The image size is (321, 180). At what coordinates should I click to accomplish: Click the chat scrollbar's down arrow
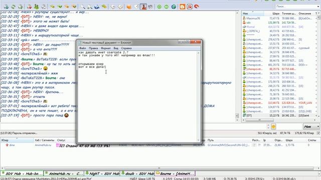[x=237, y=120]
